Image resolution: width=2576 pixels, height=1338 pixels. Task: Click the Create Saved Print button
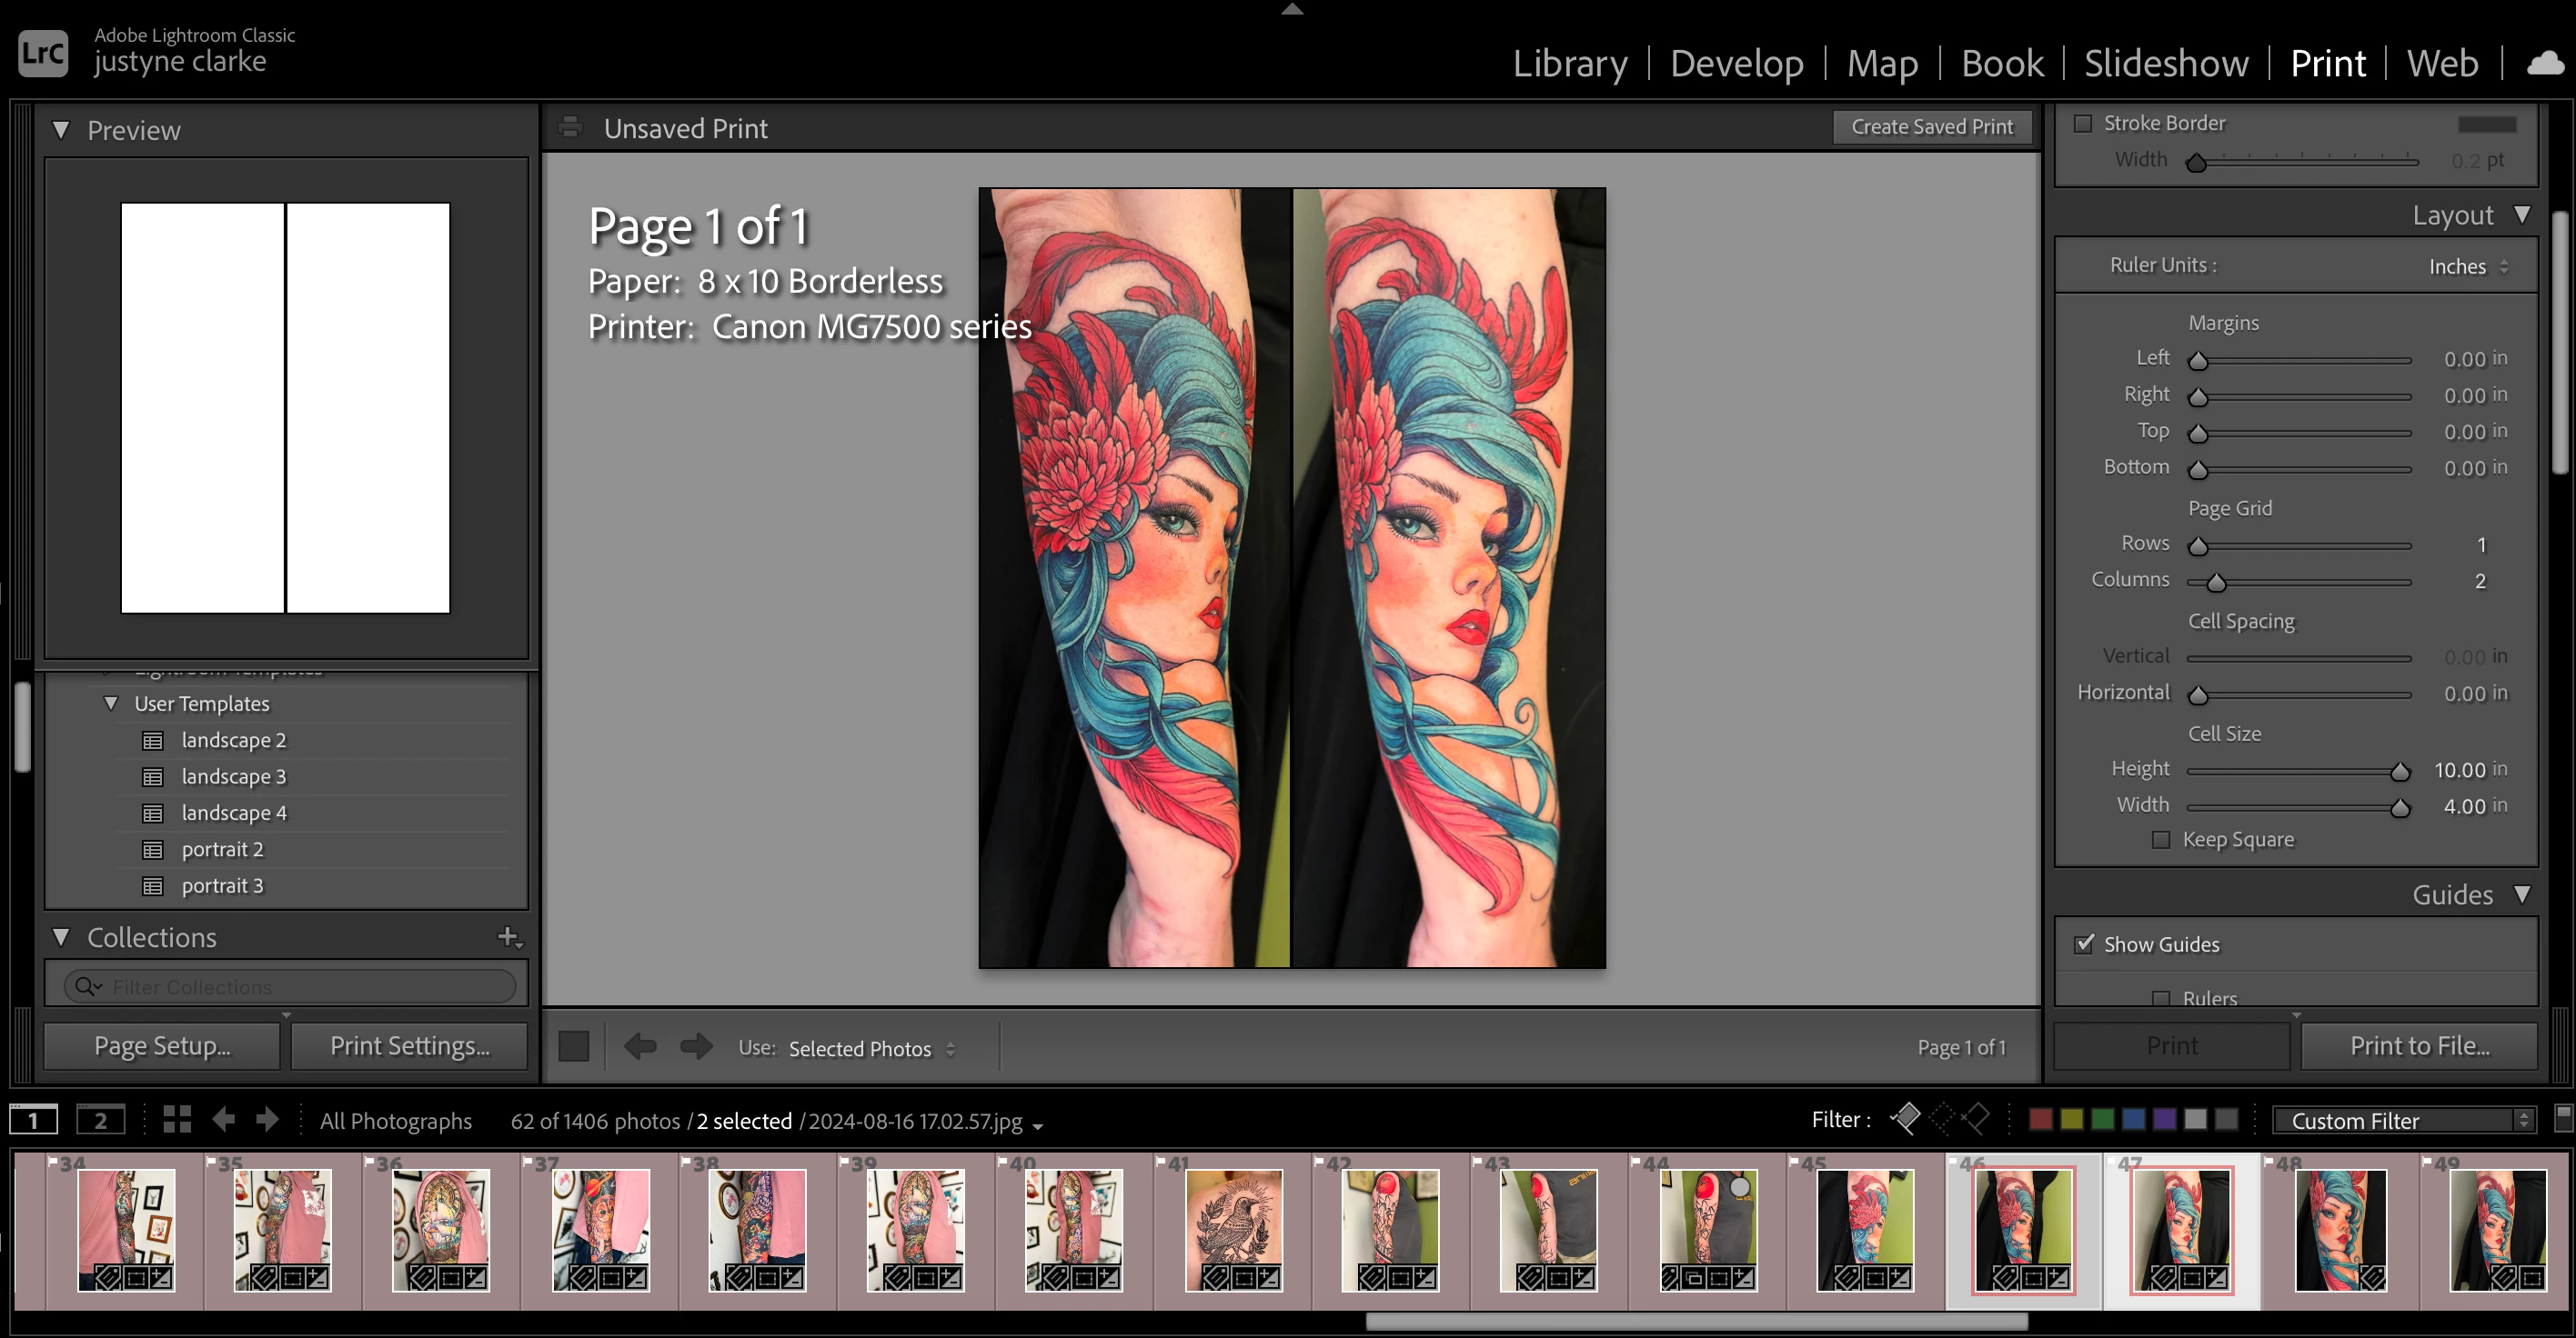click(x=1931, y=127)
